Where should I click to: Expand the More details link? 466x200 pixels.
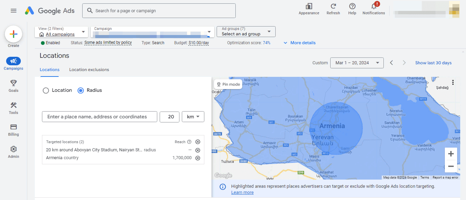tap(300, 43)
